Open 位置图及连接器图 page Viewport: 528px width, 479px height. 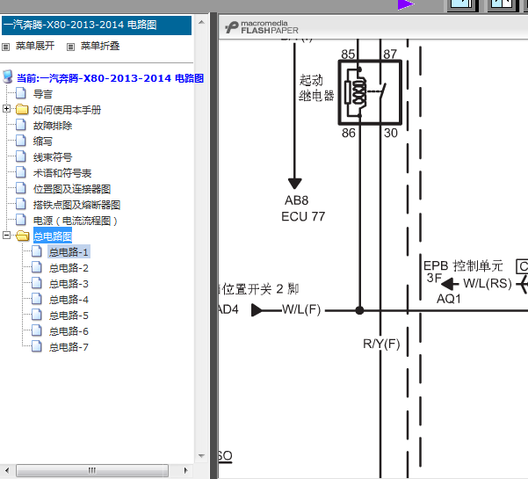pyautogui.click(x=72, y=189)
